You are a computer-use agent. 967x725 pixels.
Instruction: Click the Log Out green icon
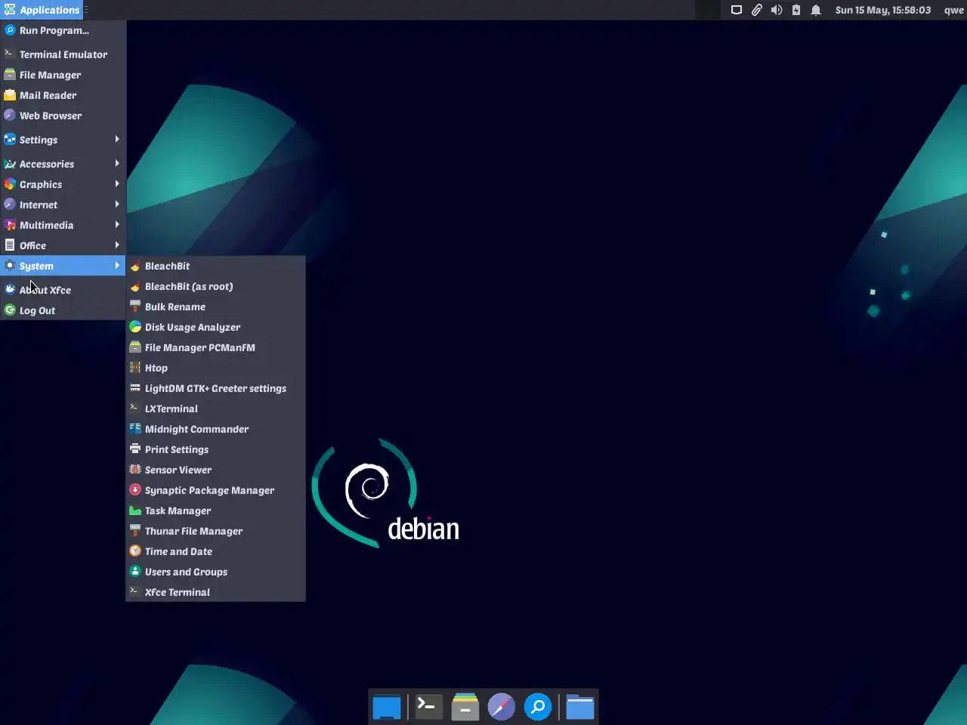(10, 310)
